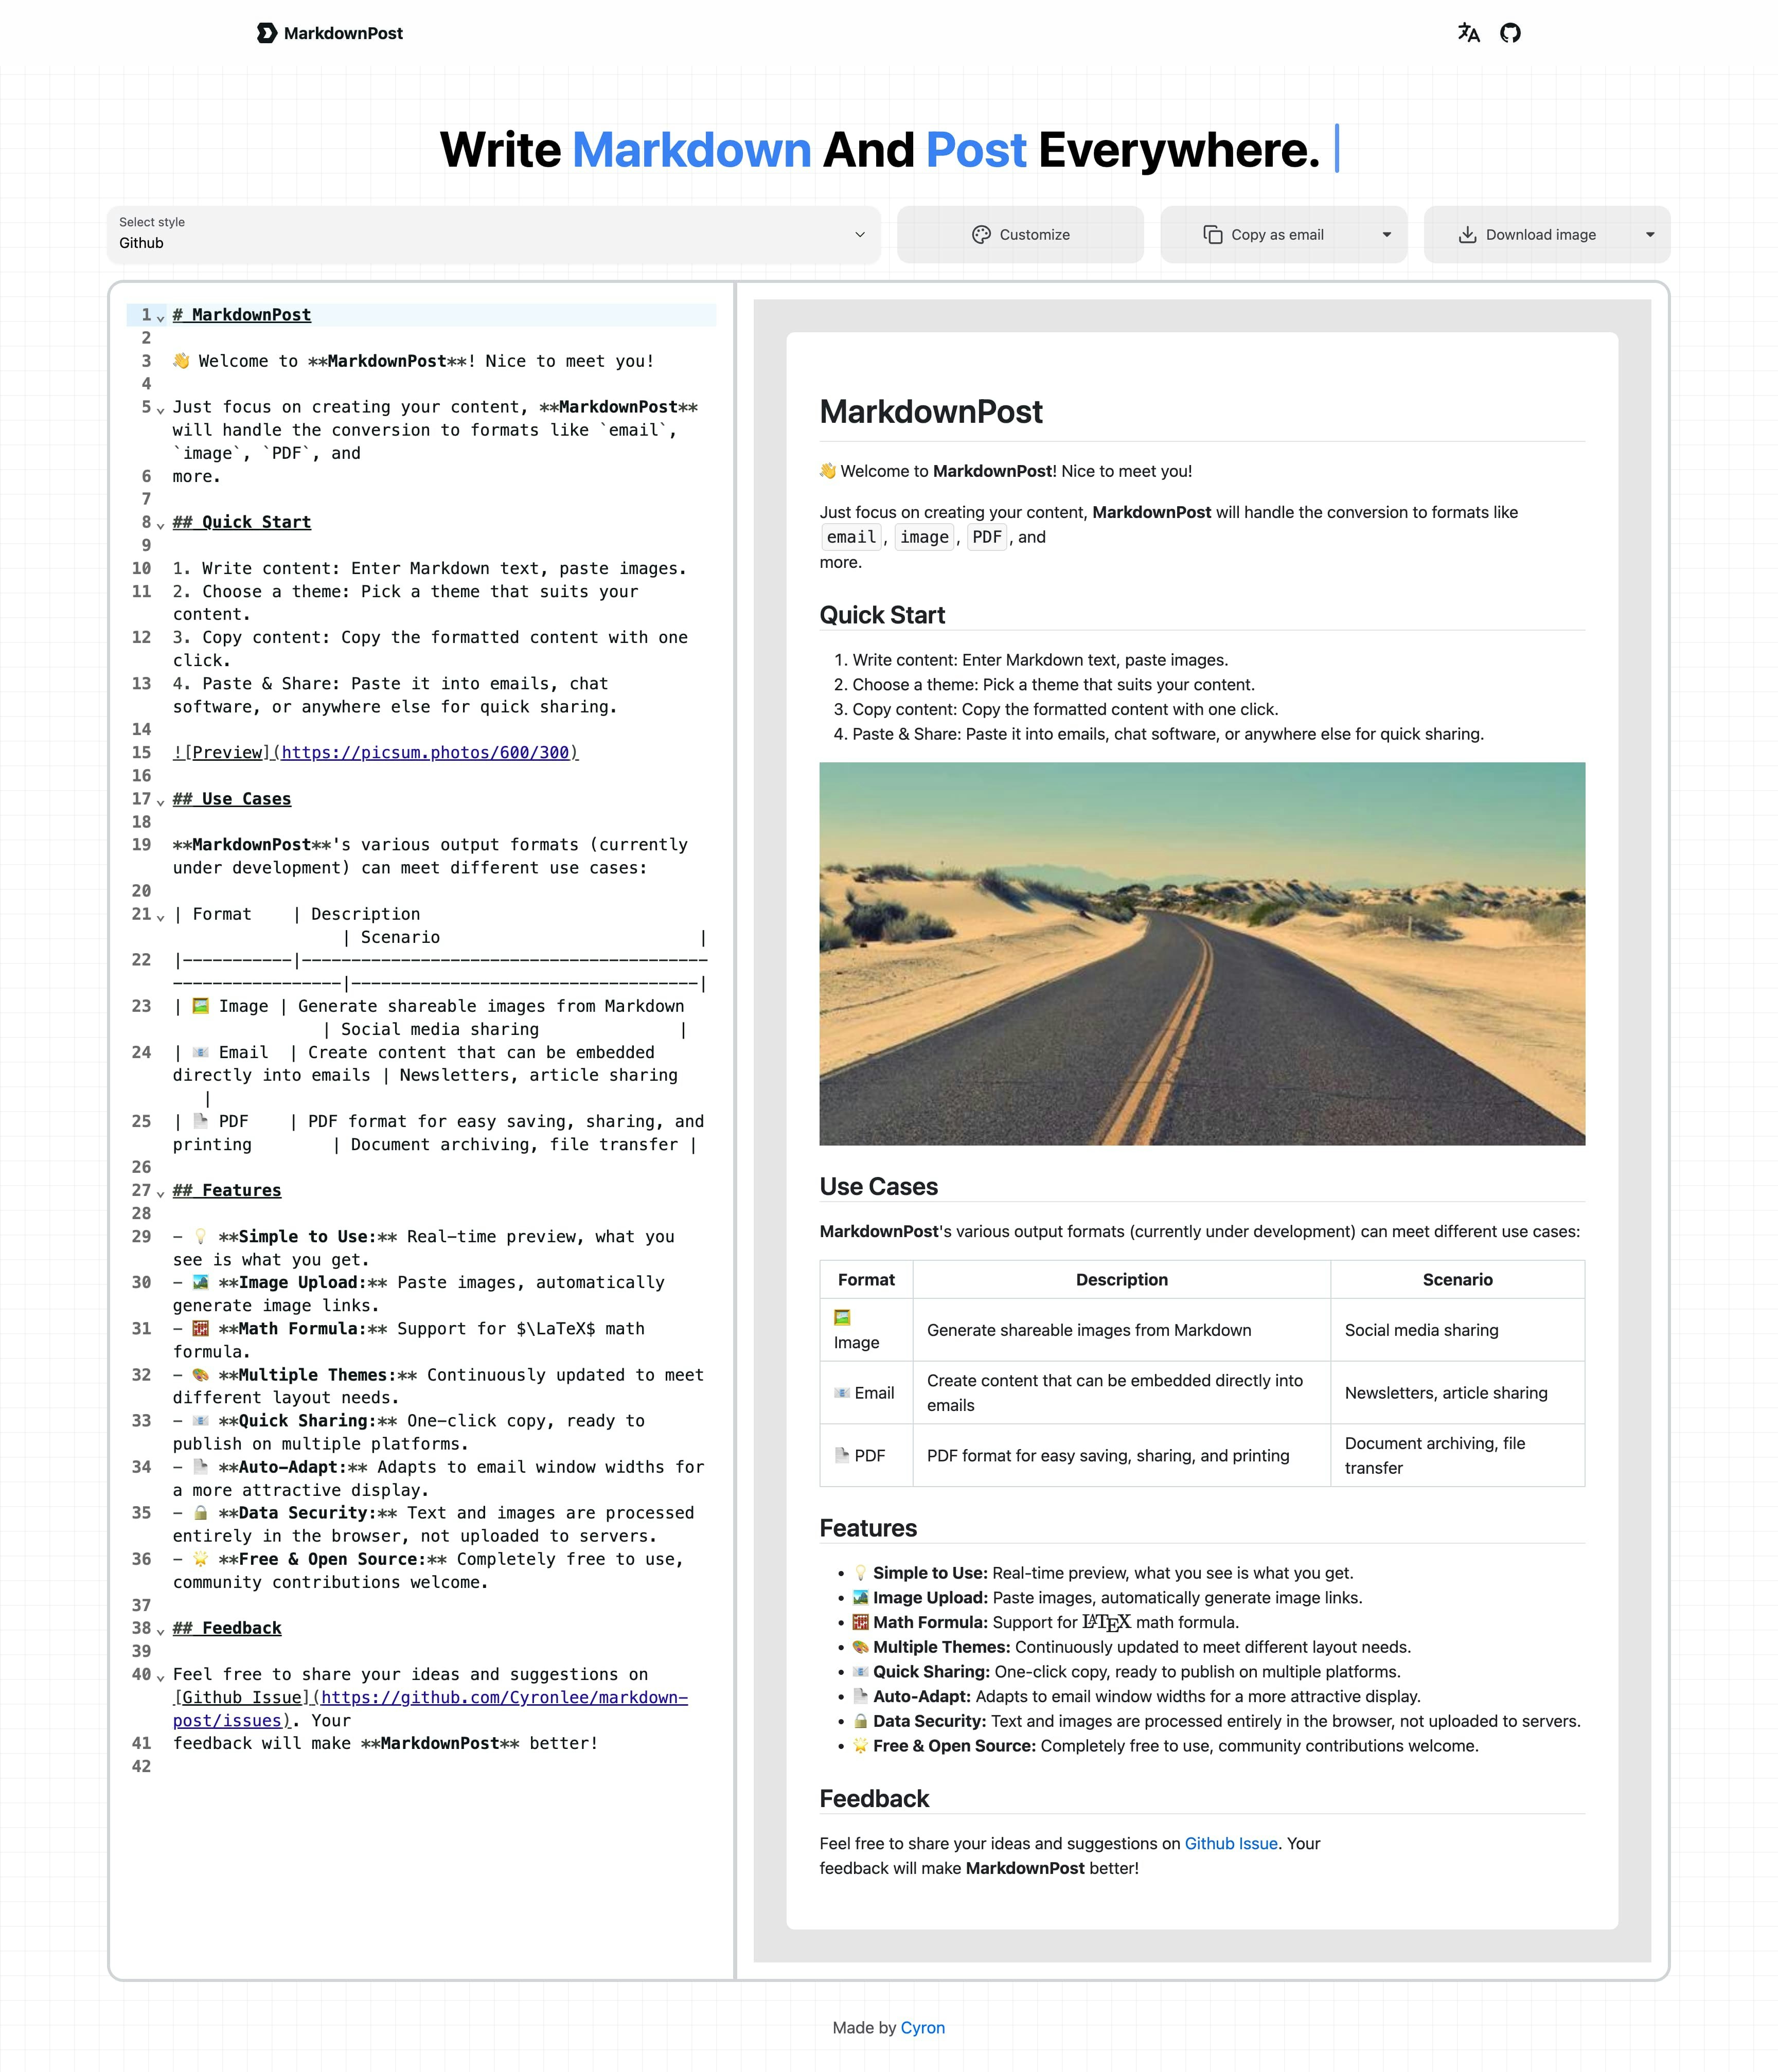
Task: Open the GitHub repository icon
Action: pyautogui.click(x=1510, y=33)
